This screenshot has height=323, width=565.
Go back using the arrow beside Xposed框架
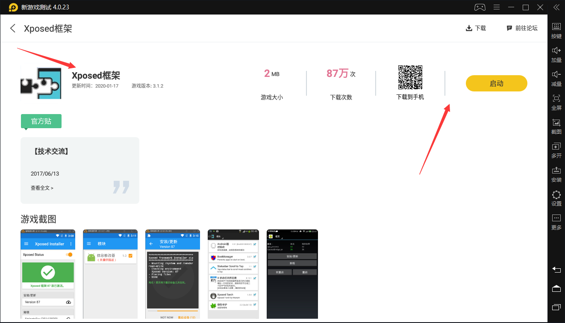13,28
